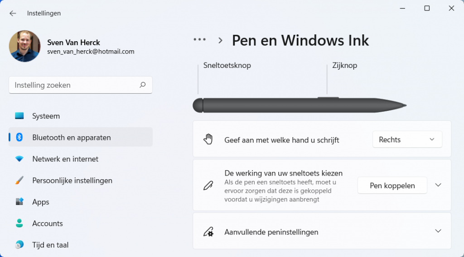Click the Systeem monitor icon
This screenshot has width=464, height=257.
tap(19, 116)
